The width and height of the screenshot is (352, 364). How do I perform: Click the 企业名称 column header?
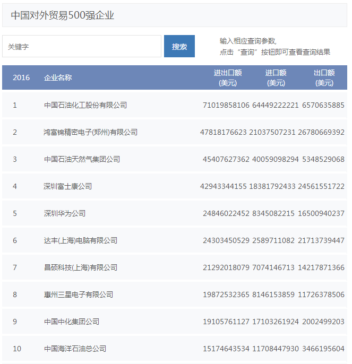click(x=58, y=77)
